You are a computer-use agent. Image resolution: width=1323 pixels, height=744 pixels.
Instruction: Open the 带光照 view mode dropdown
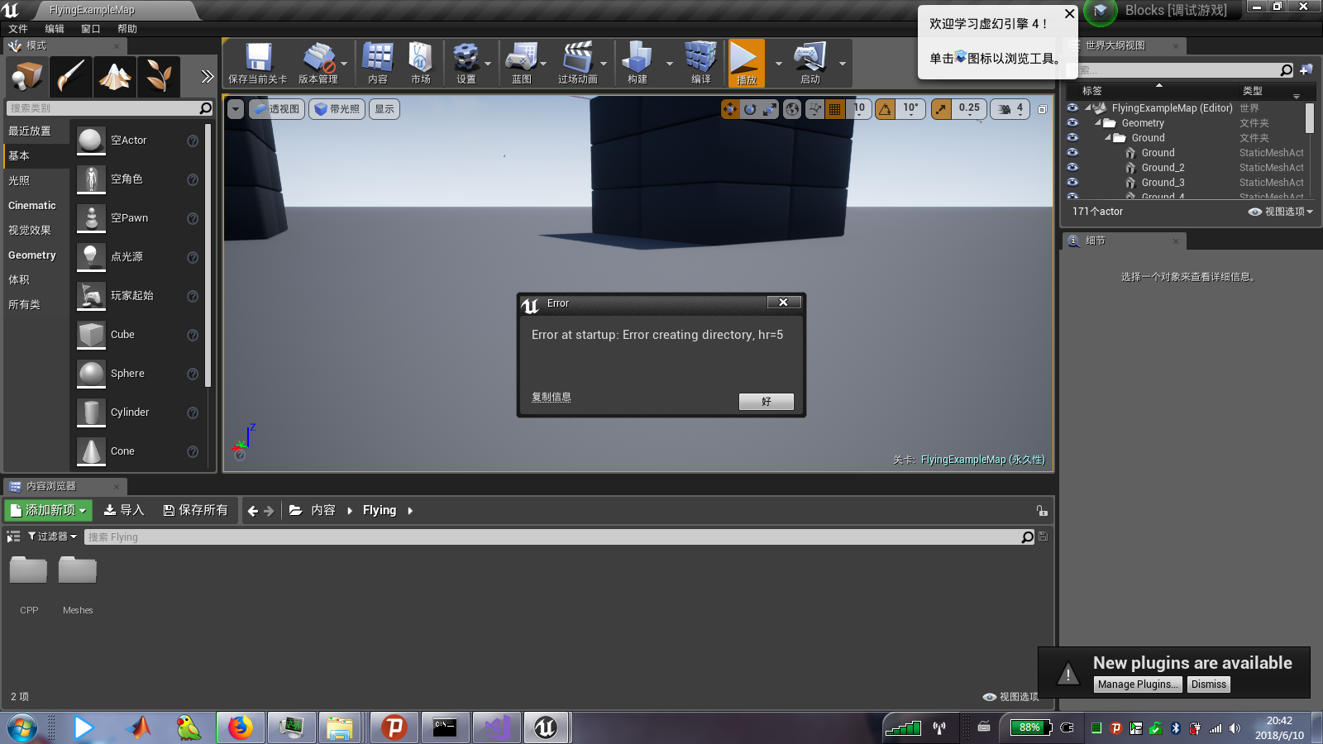[337, 108]
